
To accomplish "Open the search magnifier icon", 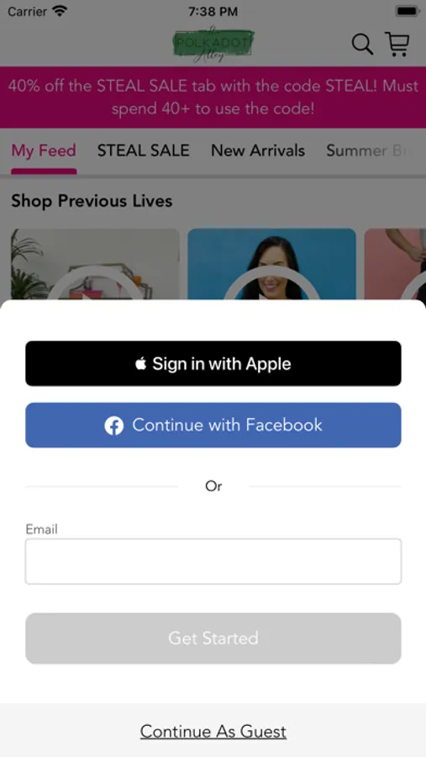I will (x=362, y=44).
